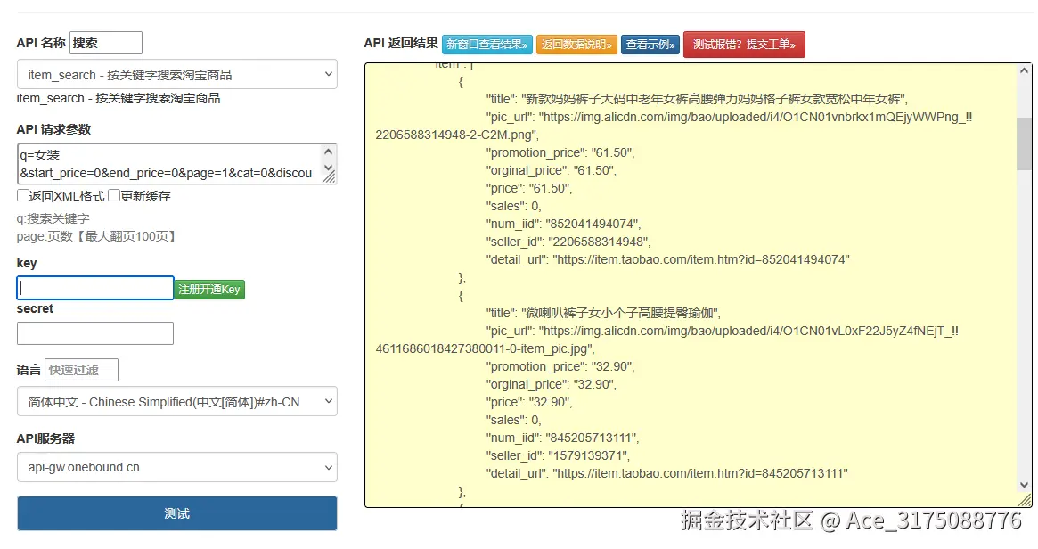Click the result panel scroll up arrow

1024,70
